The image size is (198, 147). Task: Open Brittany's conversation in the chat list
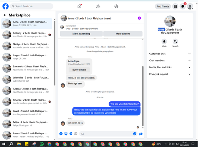(x=27, y=35)
